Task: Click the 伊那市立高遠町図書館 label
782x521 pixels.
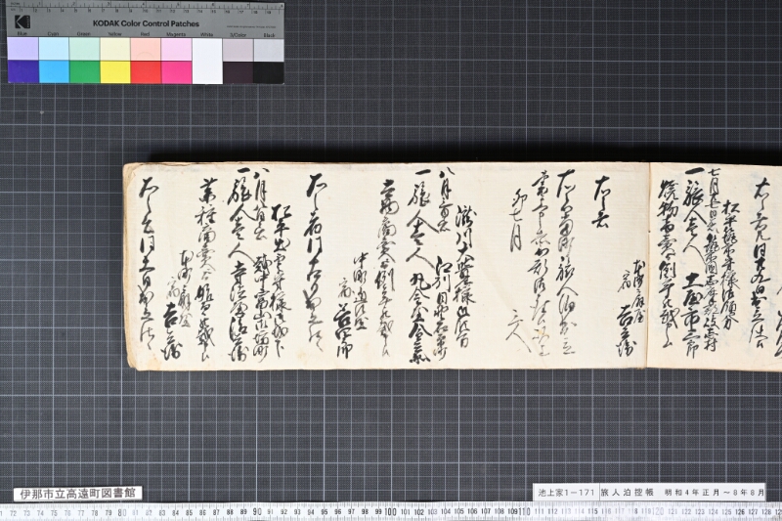Action: point(77,494)
